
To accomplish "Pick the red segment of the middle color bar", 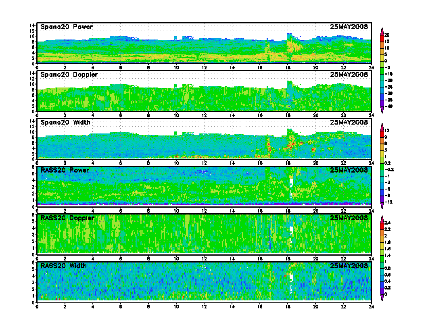I will (x=382, y=134).
